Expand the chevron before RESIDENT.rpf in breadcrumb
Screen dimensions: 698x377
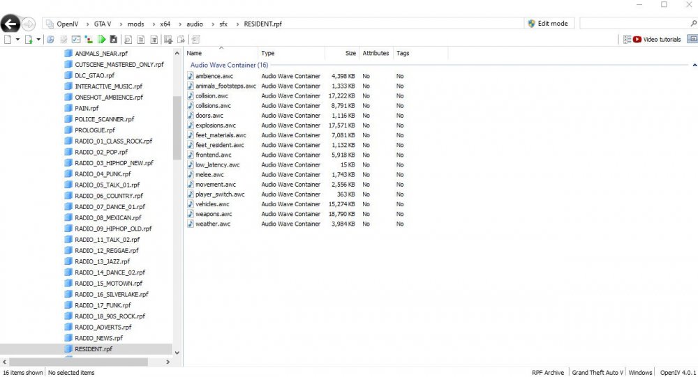click(237, 24)
